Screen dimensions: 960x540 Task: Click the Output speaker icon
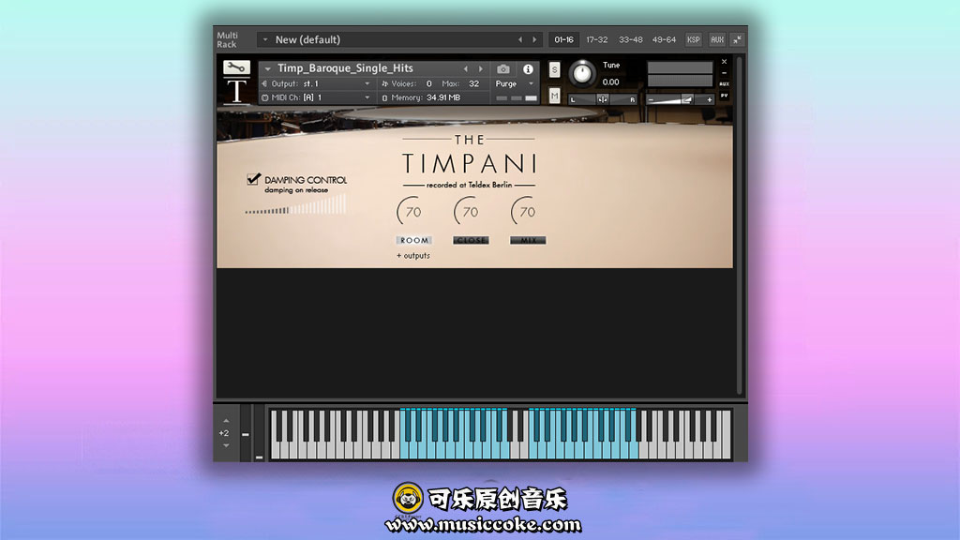[264, 83]
